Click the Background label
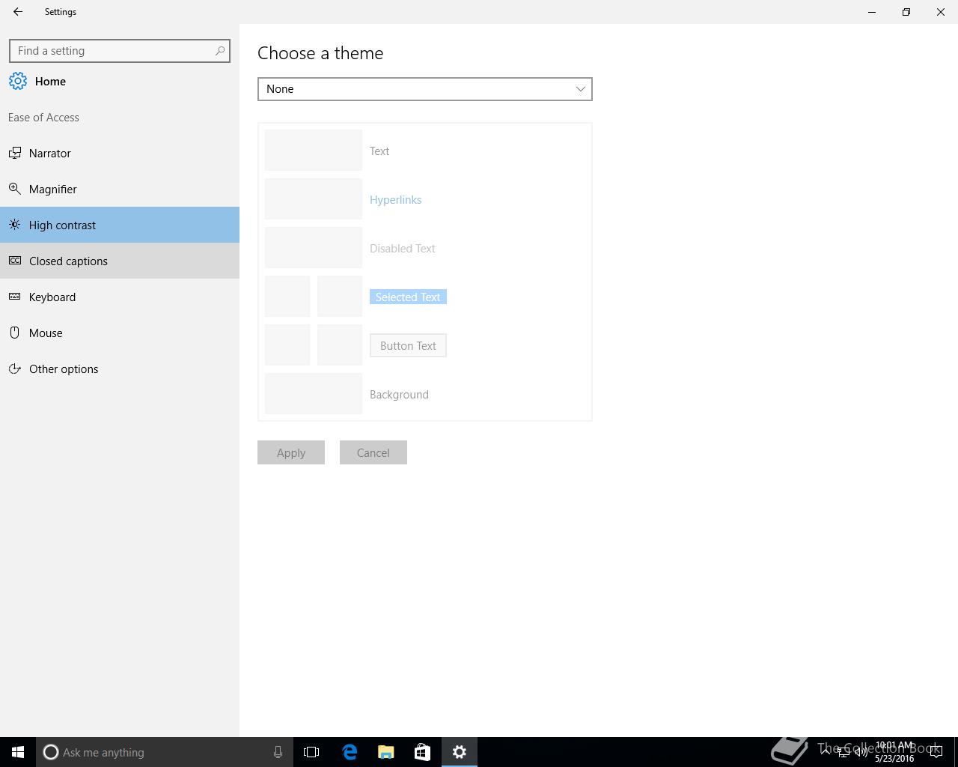Screen dimensions: 958x767 point(399,395)
